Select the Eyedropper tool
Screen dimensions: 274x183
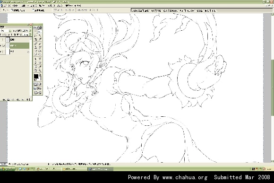[40, 67]
